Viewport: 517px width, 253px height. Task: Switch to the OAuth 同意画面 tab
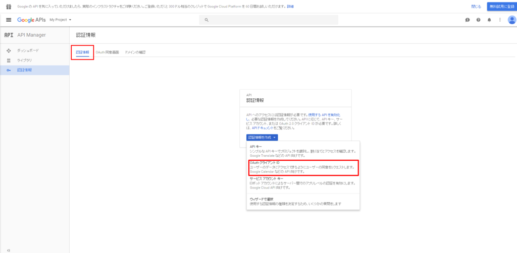pos(107,52)
